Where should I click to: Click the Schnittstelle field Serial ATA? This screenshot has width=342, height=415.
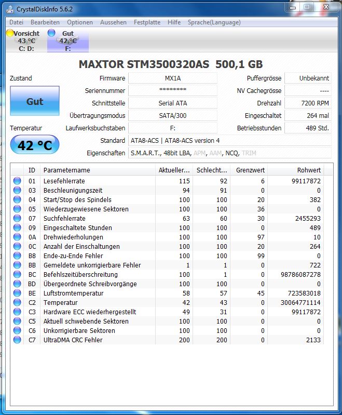[x=173, y=103]
